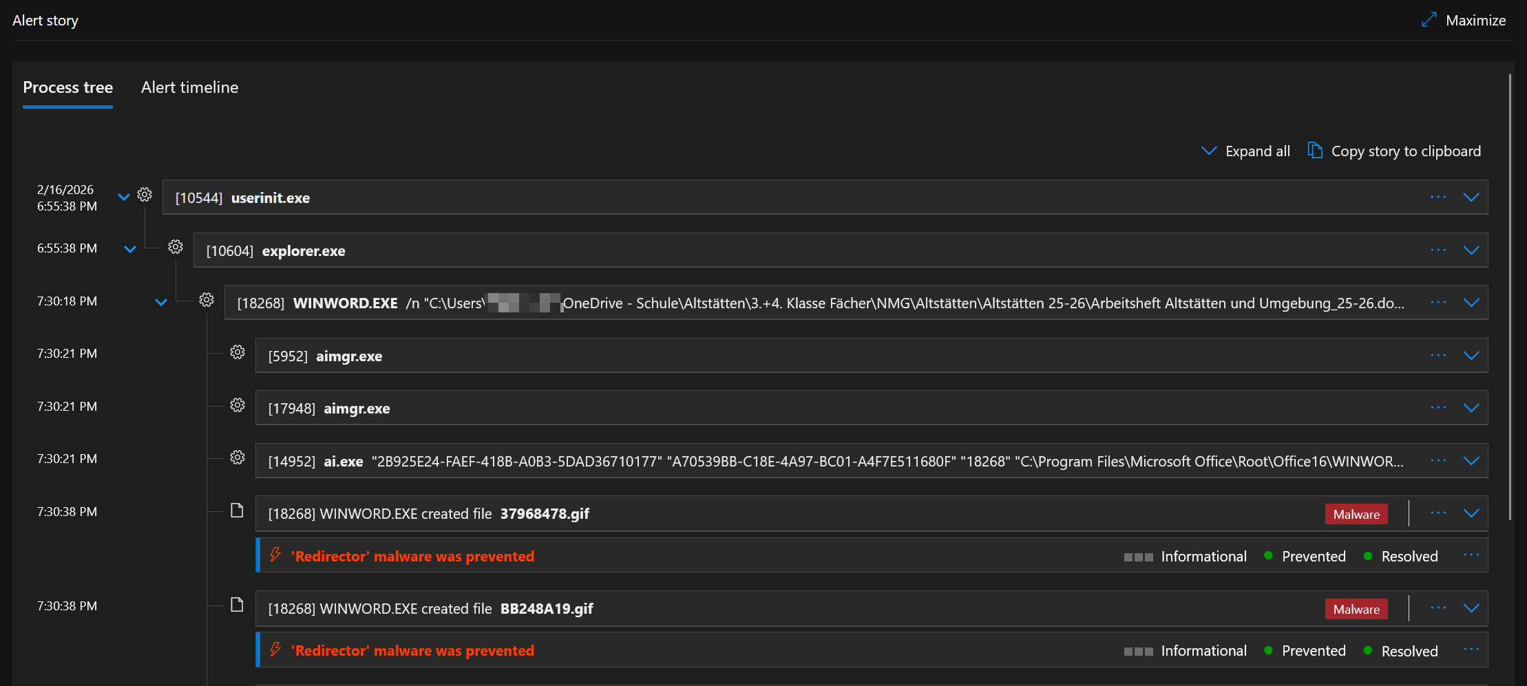
Task: Click the Maximize arrows icon
Action: coord(1429,20)
